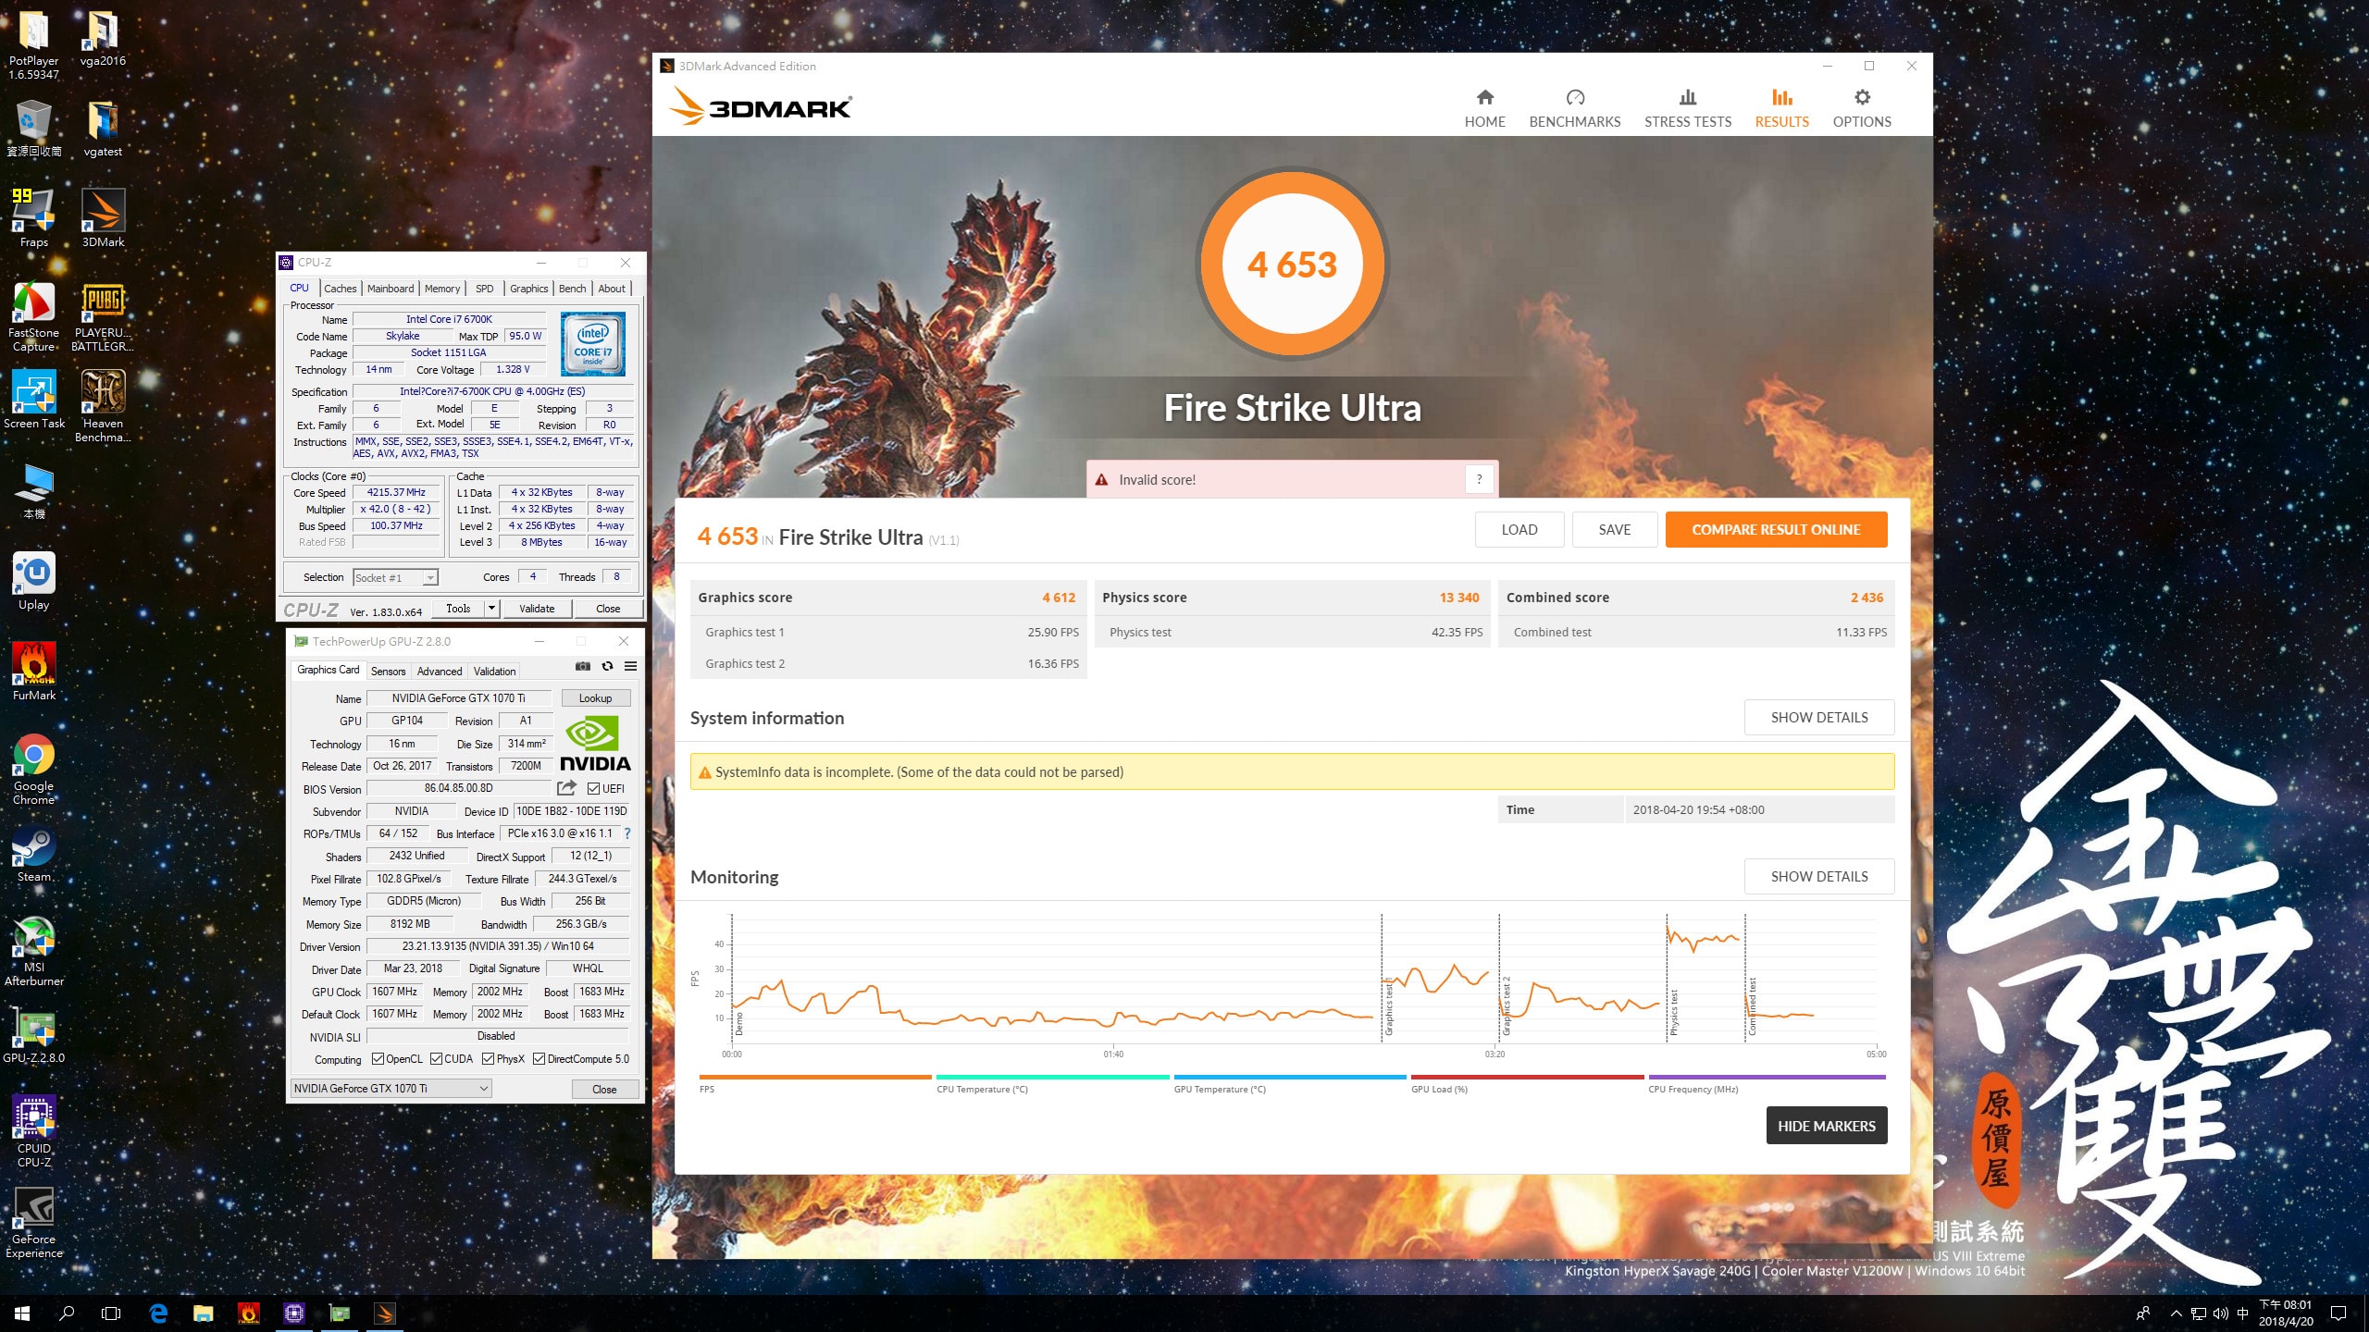2369x1332 pixels.
Task: Open the Action Center notifications
Action: pyautogui.click(x=2338, y=1313)
